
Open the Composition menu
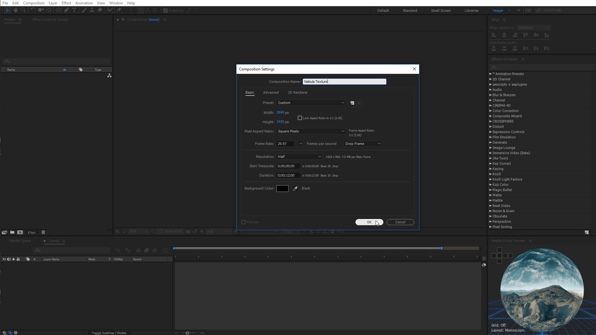pyautogui.click(x=33, y=3)
